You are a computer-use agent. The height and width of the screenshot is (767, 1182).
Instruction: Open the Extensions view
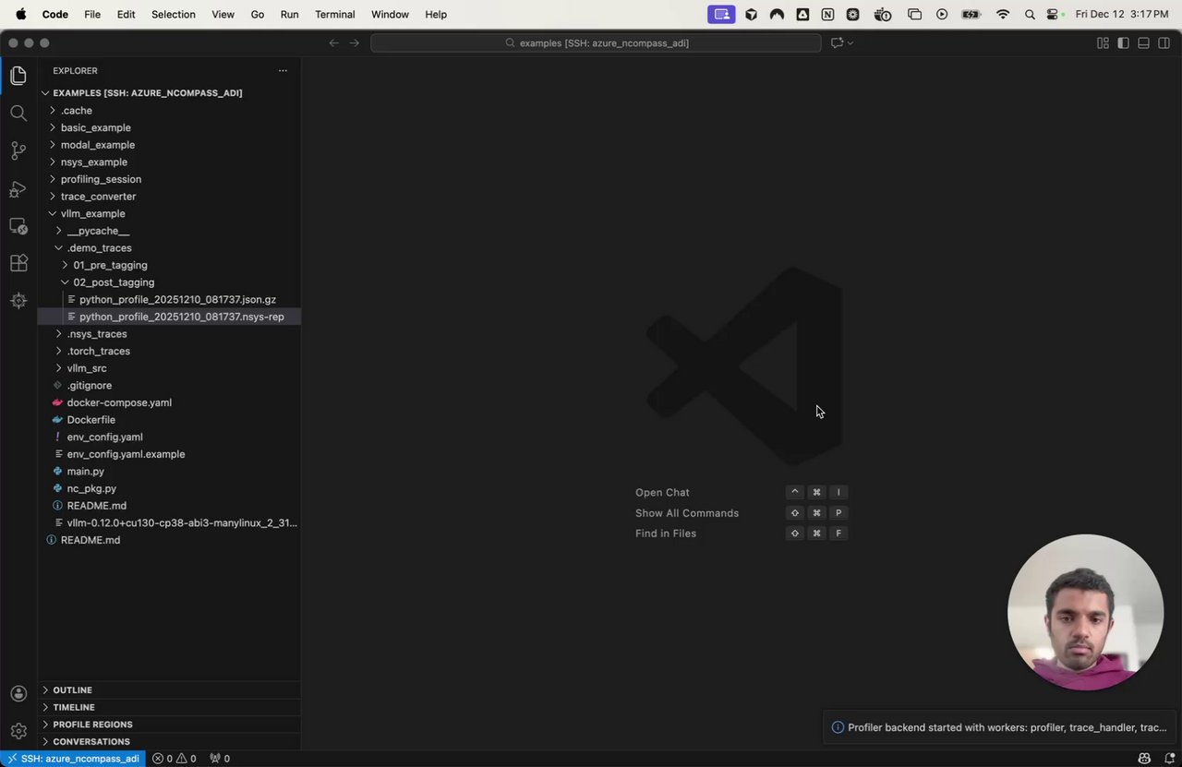(18, 263)
